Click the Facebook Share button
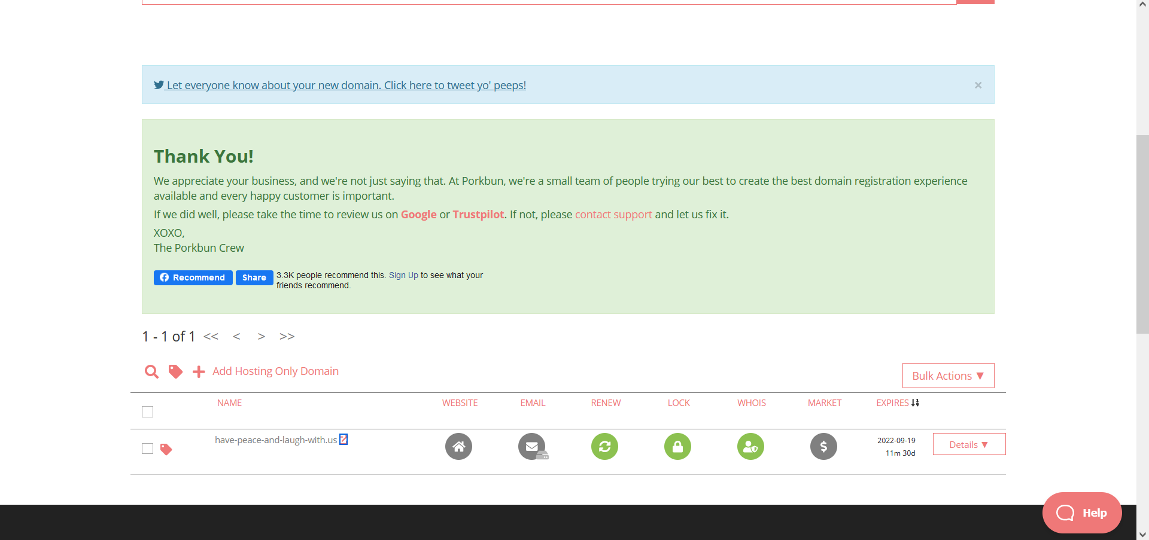 (x=254, y=277)
